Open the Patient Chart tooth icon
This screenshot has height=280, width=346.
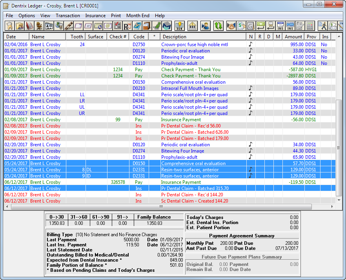(x=10, y=26)
